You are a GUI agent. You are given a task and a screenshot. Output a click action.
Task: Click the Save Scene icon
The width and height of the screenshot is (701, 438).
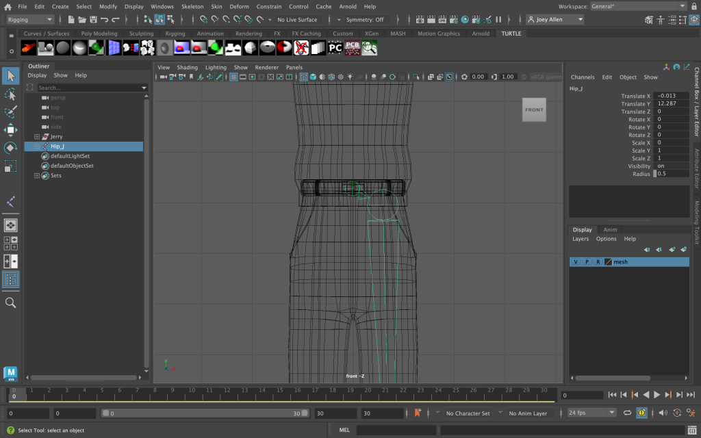click(93, 20)
